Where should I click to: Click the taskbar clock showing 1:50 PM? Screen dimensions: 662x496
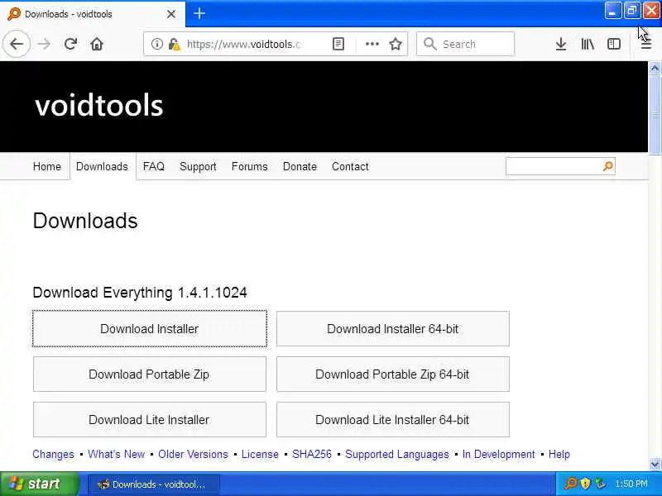click(x=631, y=484)
